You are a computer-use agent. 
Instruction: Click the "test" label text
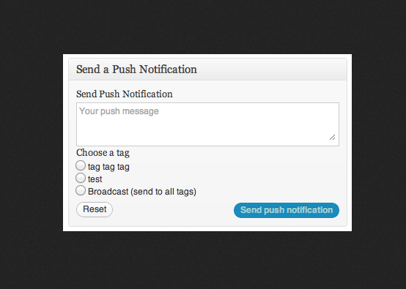pos(95,179)
